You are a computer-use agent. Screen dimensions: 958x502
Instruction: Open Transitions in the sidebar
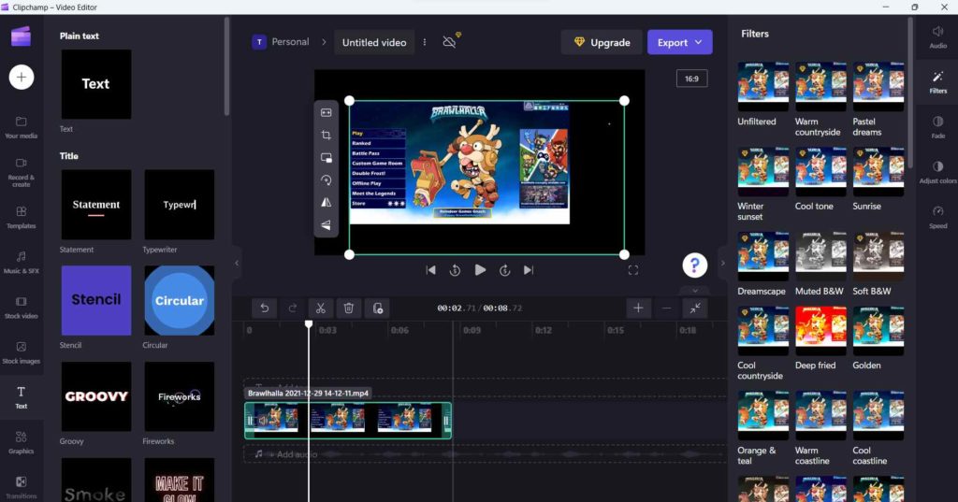point(22,488)
